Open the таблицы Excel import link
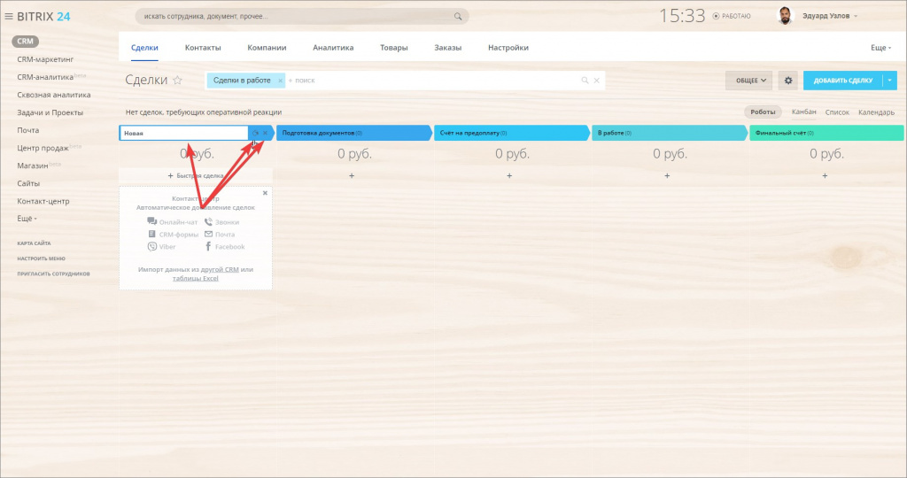This screenshot has height=478, width=907. click(x=196, y=278)
